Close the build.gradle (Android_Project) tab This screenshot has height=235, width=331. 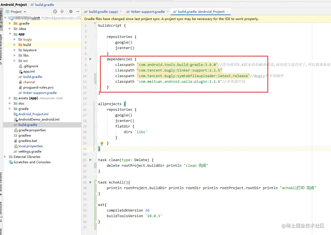click(228, 12)
